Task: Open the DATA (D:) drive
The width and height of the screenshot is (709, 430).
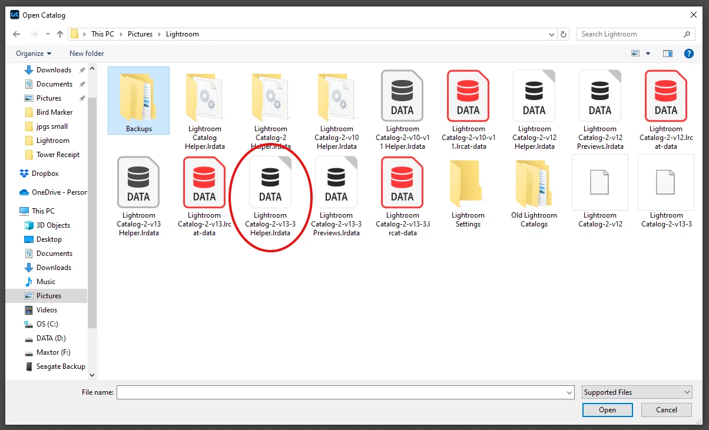Action: click(x=51, y=338)
